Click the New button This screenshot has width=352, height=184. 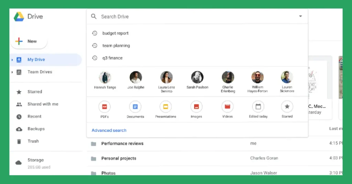[x=29, y=41]
